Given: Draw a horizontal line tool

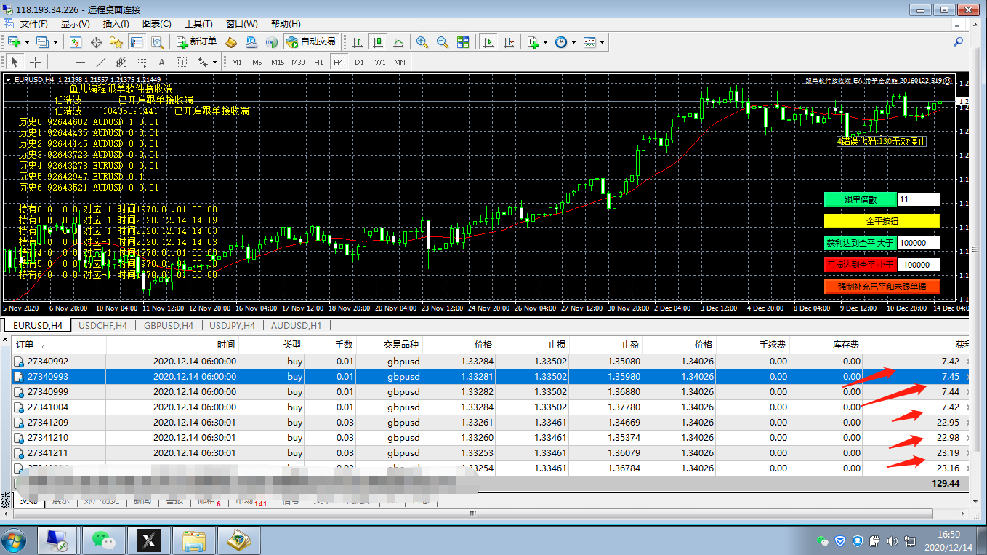Looking at the screenshot, I should pos(81,62).
